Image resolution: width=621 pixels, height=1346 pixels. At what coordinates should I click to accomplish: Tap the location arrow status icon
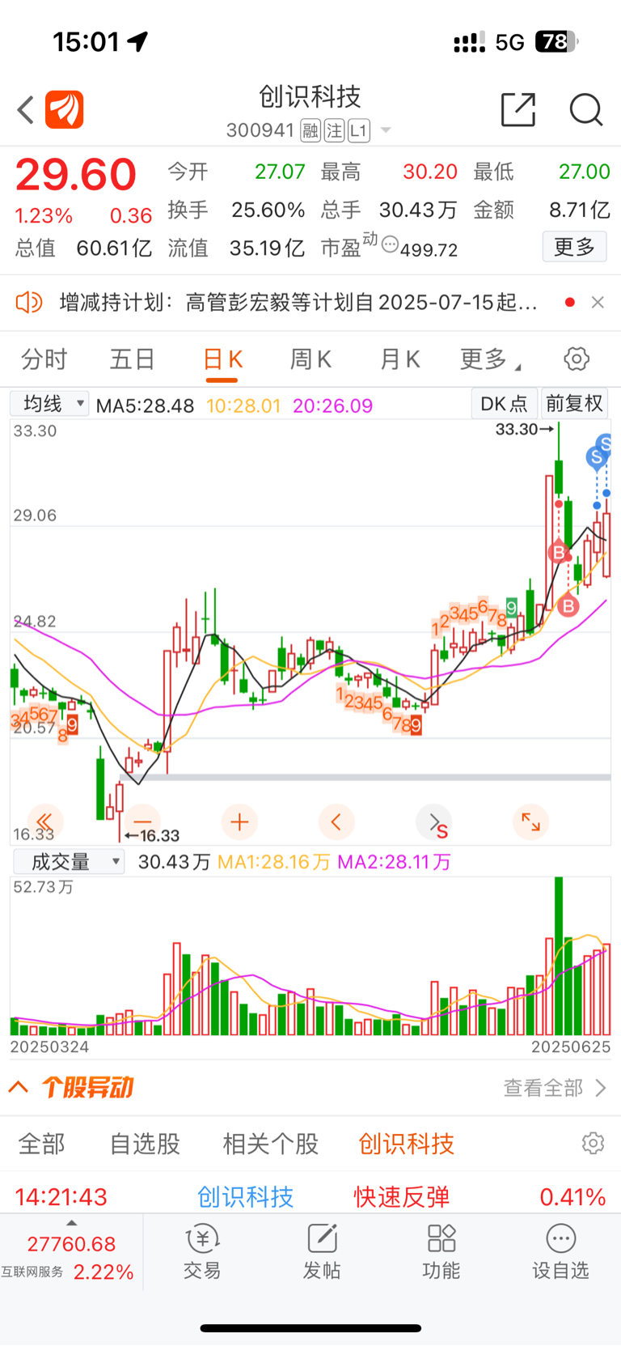point(138,41)
